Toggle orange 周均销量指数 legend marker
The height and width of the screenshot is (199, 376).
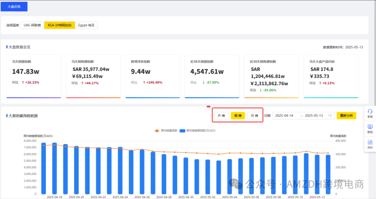tap(158, 130)
